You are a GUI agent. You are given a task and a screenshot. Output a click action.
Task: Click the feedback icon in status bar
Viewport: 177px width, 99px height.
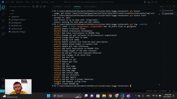(170, 91)
